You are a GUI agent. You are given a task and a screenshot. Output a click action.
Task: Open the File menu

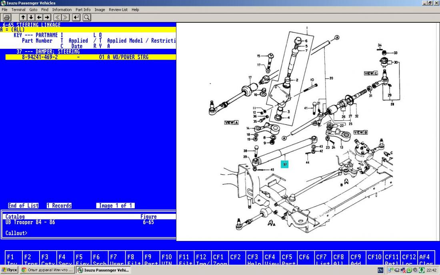(x=4, y=10)
